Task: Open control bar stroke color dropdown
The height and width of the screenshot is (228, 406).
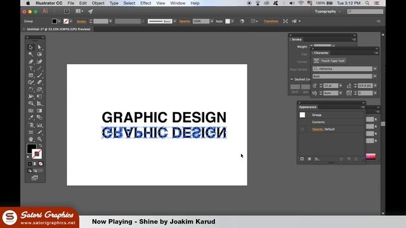Action: [x=70, y=22]
